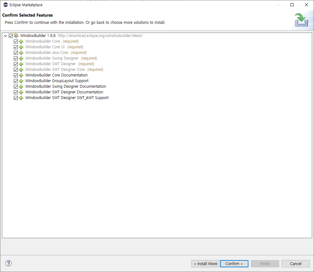
Task: Uncheck WindowBuilder SWT Designer SWT_AWT Support checkbox
Action: click(x=16, y=98)
